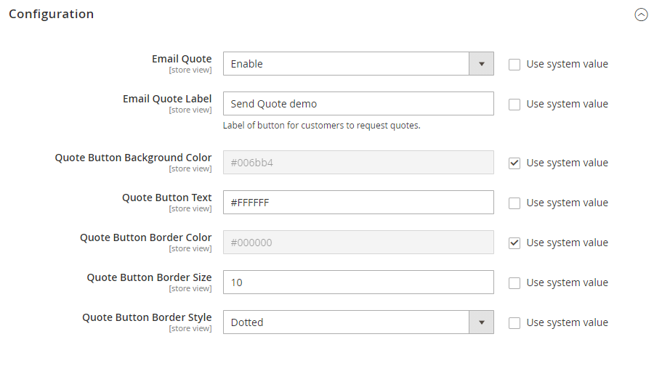Enable system value for Email Quote
This screenshot has width=654, height=366.
(x=514, y=65)
